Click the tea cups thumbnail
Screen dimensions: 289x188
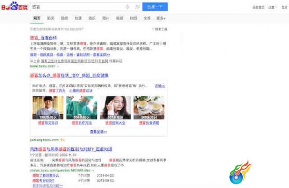click(149, 107)
